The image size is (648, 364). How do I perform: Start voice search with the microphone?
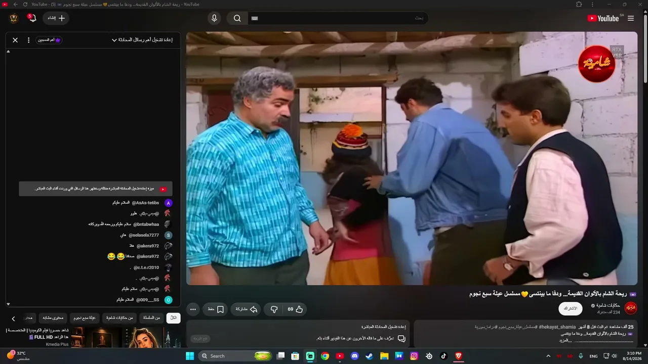(214, 18)
